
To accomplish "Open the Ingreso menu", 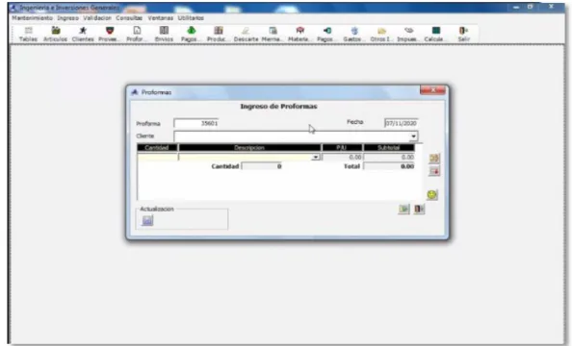I will click(x=67, y=18).
